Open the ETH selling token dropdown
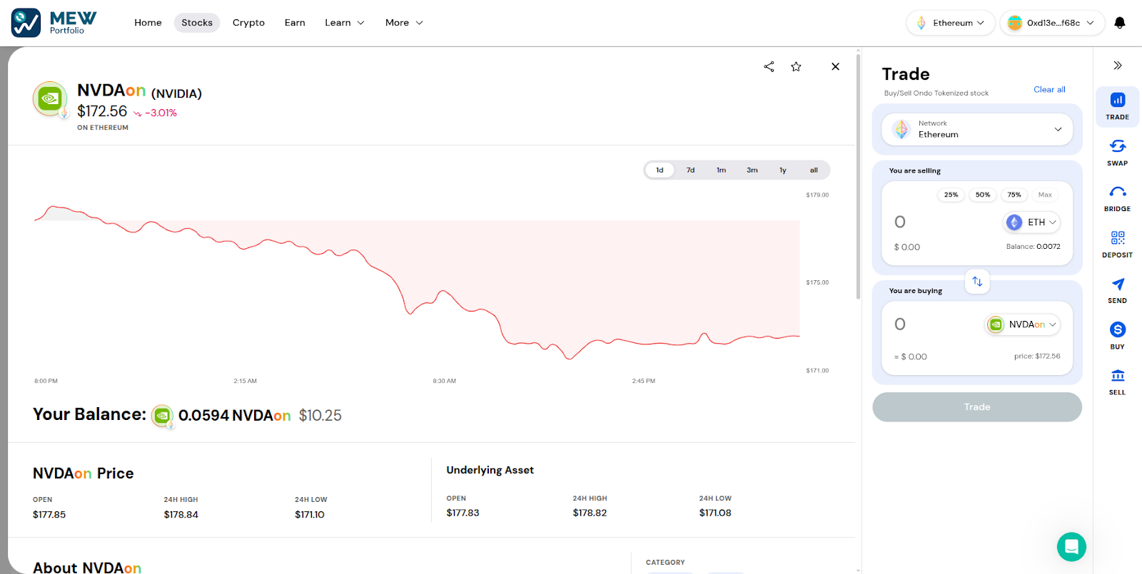 [1031, 222]
